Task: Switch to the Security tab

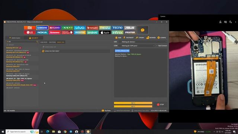Action: click(x=33, y=38)
